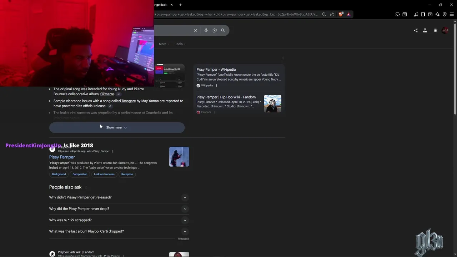The width and height of the screenshot is (457, 257).
Task: Open the Tools search filter
Action: click(x=180, y=44)
